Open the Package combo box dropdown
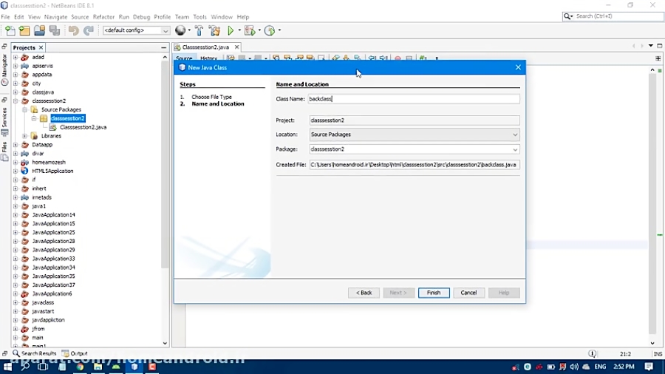665x374 pixels. pos(515,149)
